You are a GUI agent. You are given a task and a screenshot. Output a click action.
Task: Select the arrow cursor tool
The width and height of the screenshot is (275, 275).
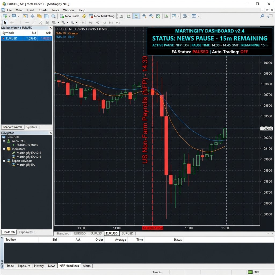pos(5,23)
